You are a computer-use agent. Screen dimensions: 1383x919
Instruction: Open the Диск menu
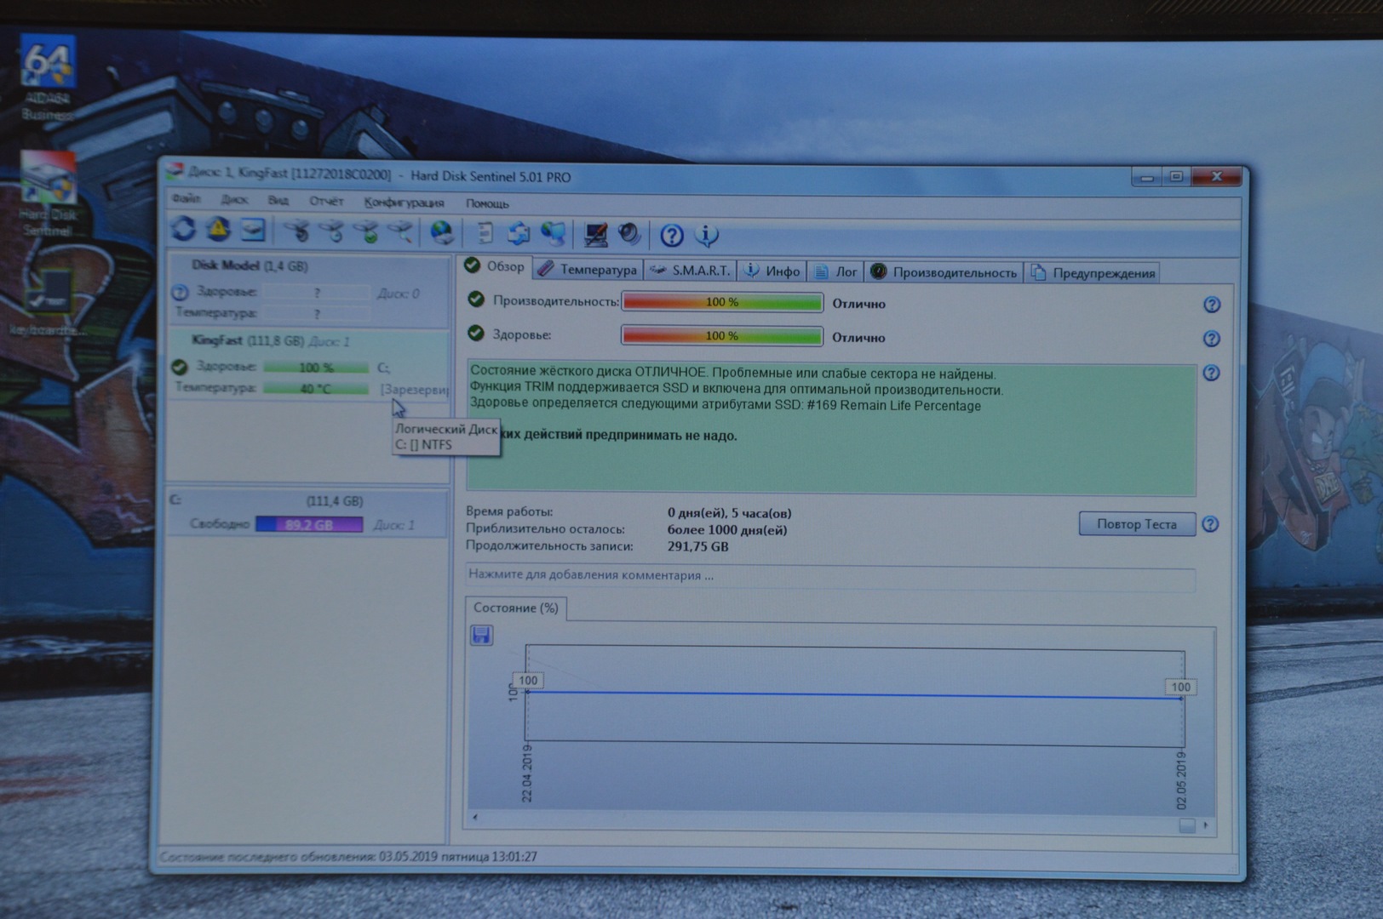(234, 199)
